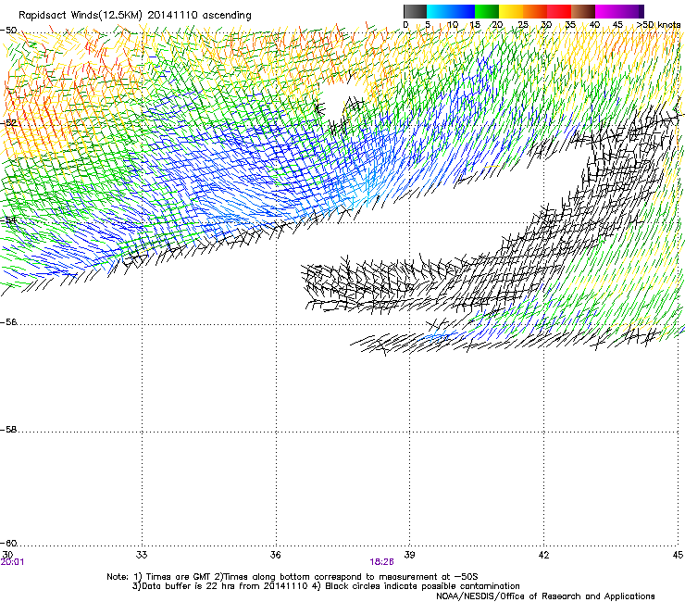Viewport: 685px width, 602px height.
Task: Click the cyan 5-10 knots color swatch
Action: click(439, 11)
